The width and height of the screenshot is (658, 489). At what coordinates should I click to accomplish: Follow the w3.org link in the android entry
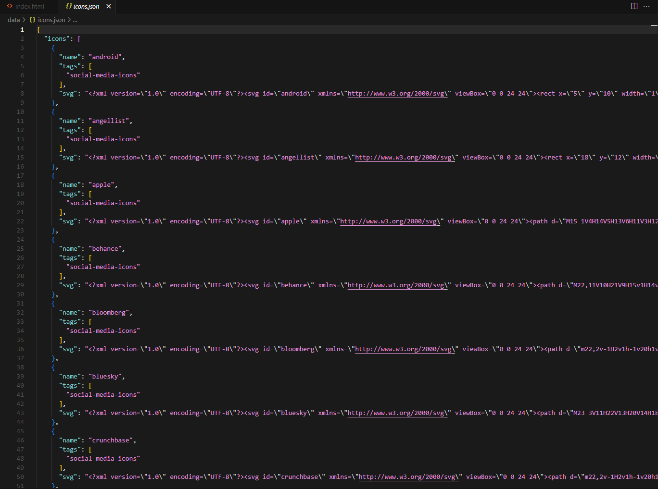click(x=397, y=93)
